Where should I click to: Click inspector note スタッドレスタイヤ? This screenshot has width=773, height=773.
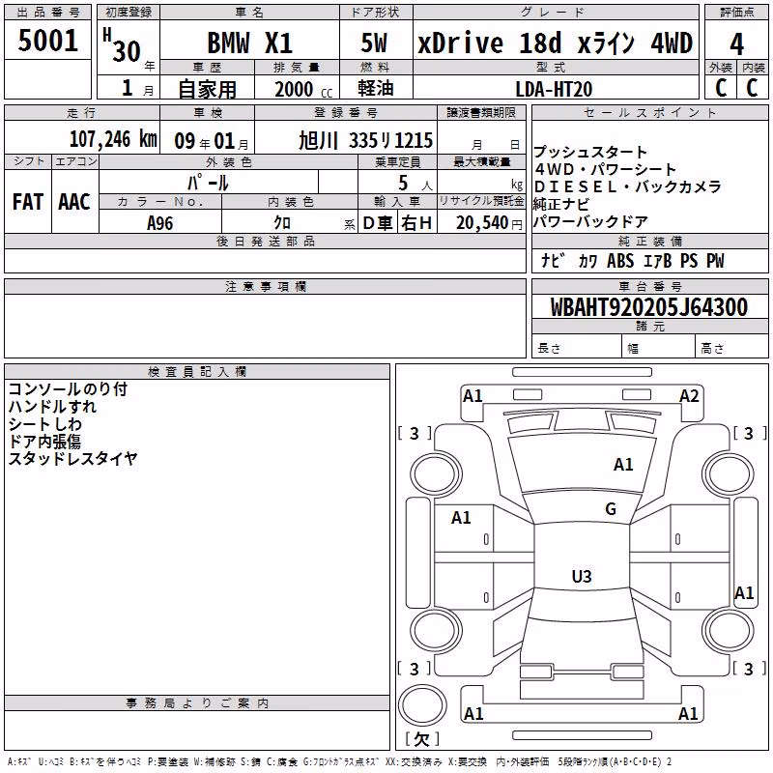coord(73,458)
